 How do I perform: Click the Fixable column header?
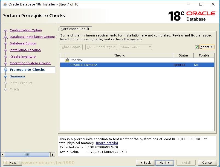pos(204,55)
